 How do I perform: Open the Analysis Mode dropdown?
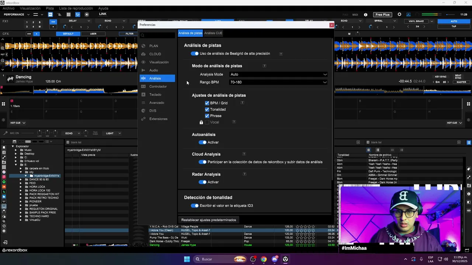click(278, 74)
